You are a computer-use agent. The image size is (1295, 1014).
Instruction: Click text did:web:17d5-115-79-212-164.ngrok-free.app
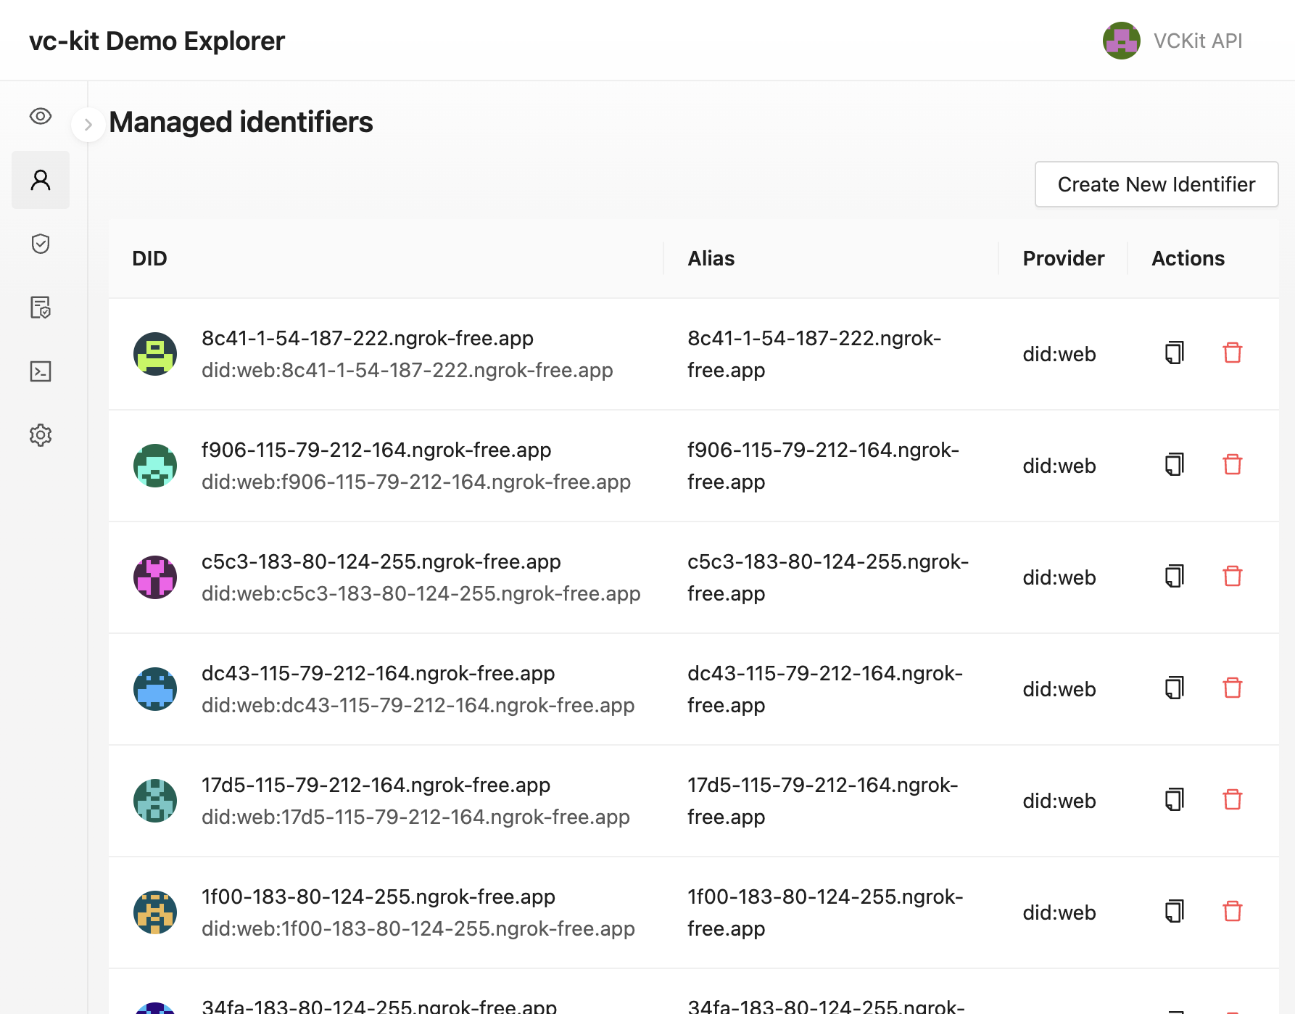click(x=416, y=817)
